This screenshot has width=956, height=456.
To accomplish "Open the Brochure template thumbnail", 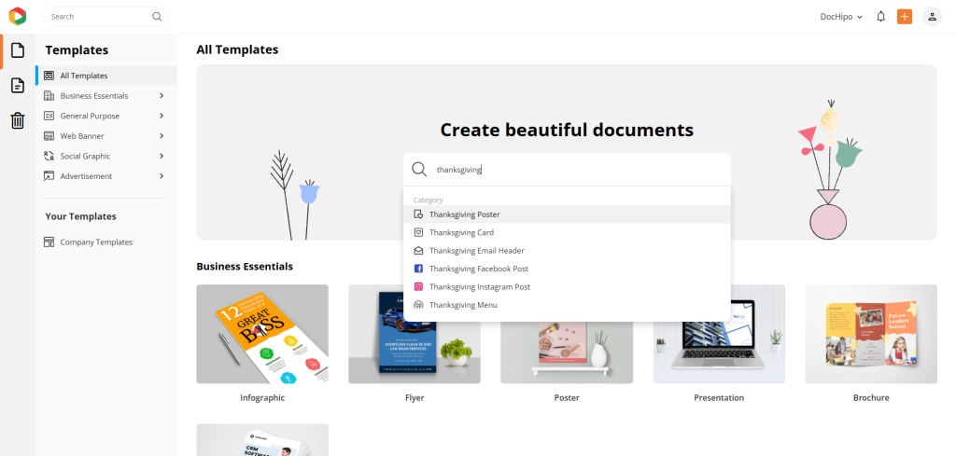I will [x=871, y=334].
